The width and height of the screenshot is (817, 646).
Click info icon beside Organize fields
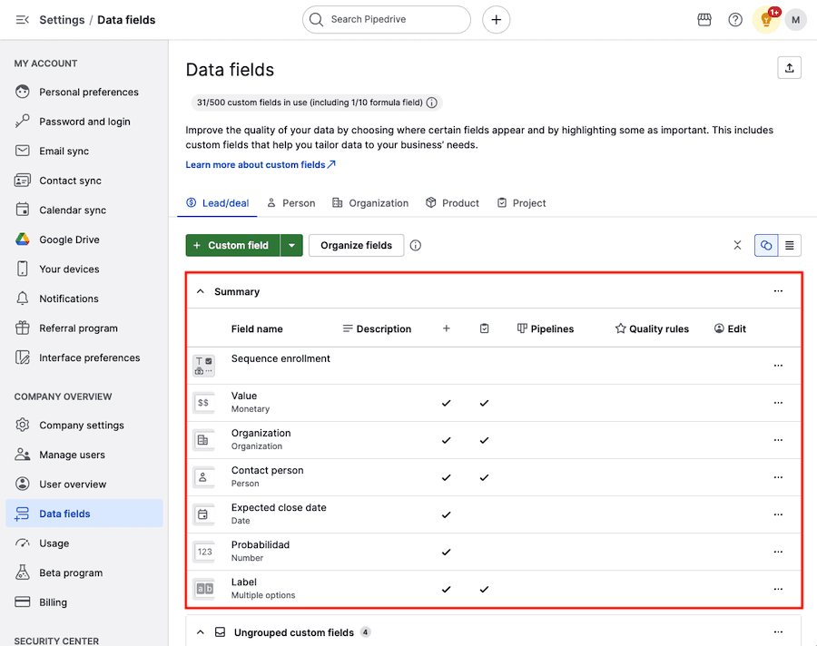(416, 245)
